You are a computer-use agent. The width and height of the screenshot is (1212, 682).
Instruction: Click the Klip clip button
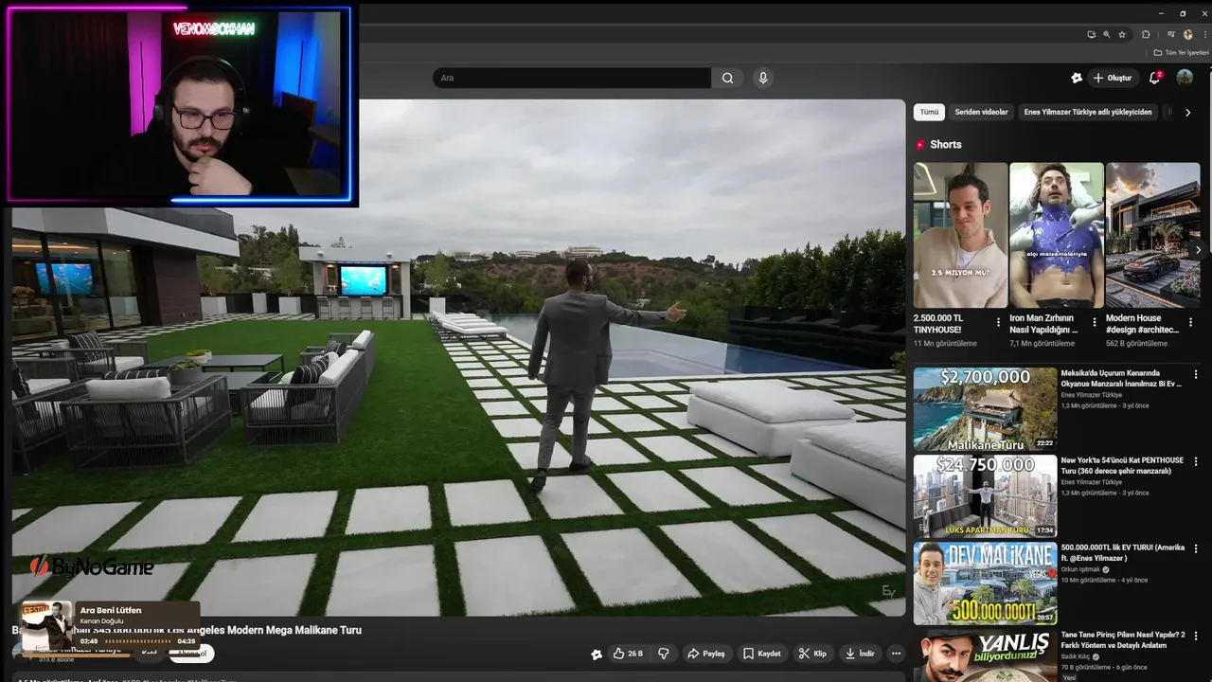812,654
